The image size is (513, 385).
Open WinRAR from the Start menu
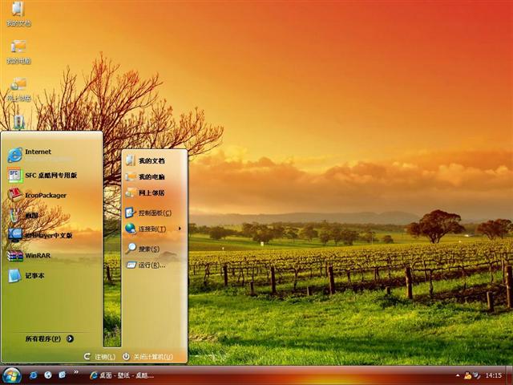point(36,255)
